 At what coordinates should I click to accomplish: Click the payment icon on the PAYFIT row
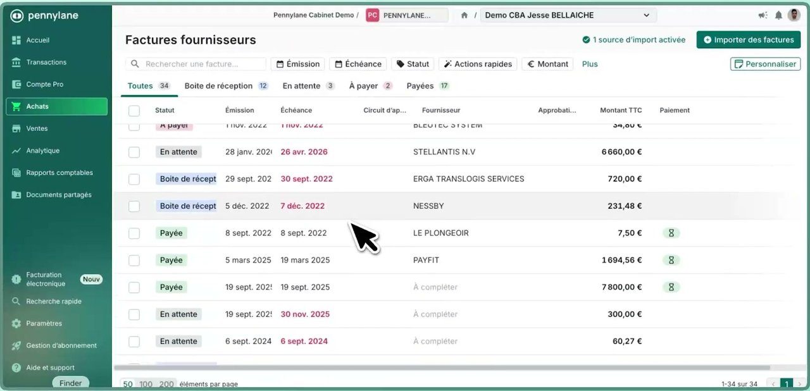click(x=671, y=260)
